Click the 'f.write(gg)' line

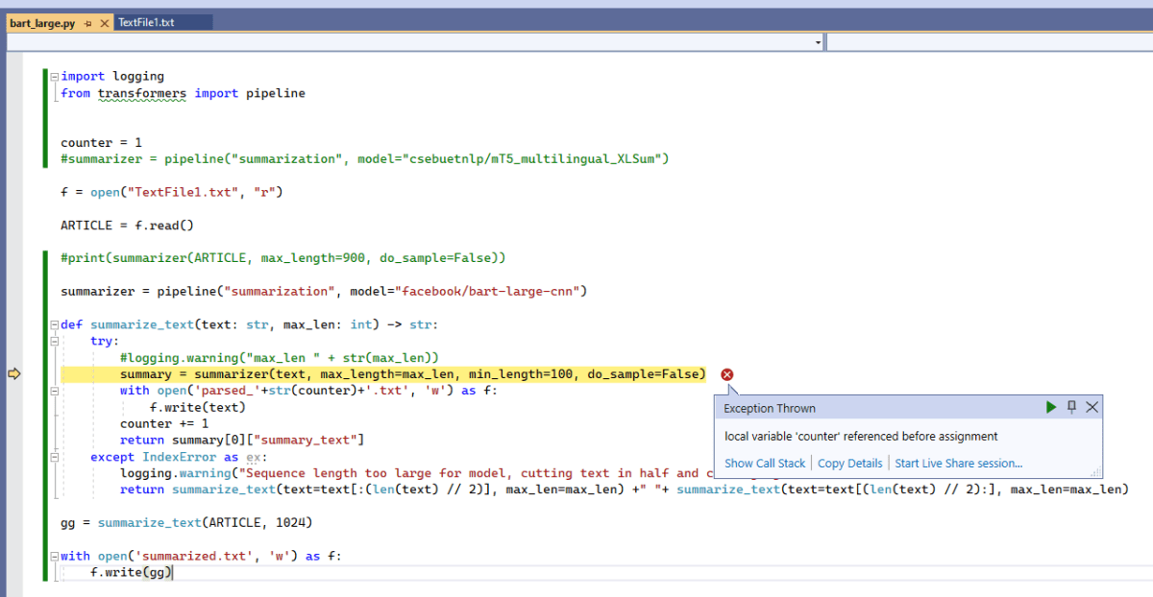pyautogui.click(x=131, y=573)
